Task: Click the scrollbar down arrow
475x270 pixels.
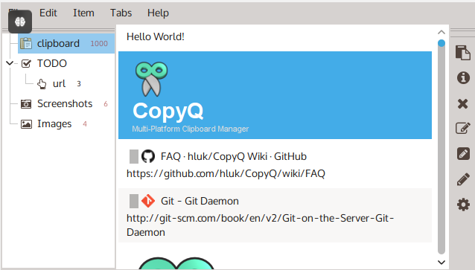Action: [441, 262]
